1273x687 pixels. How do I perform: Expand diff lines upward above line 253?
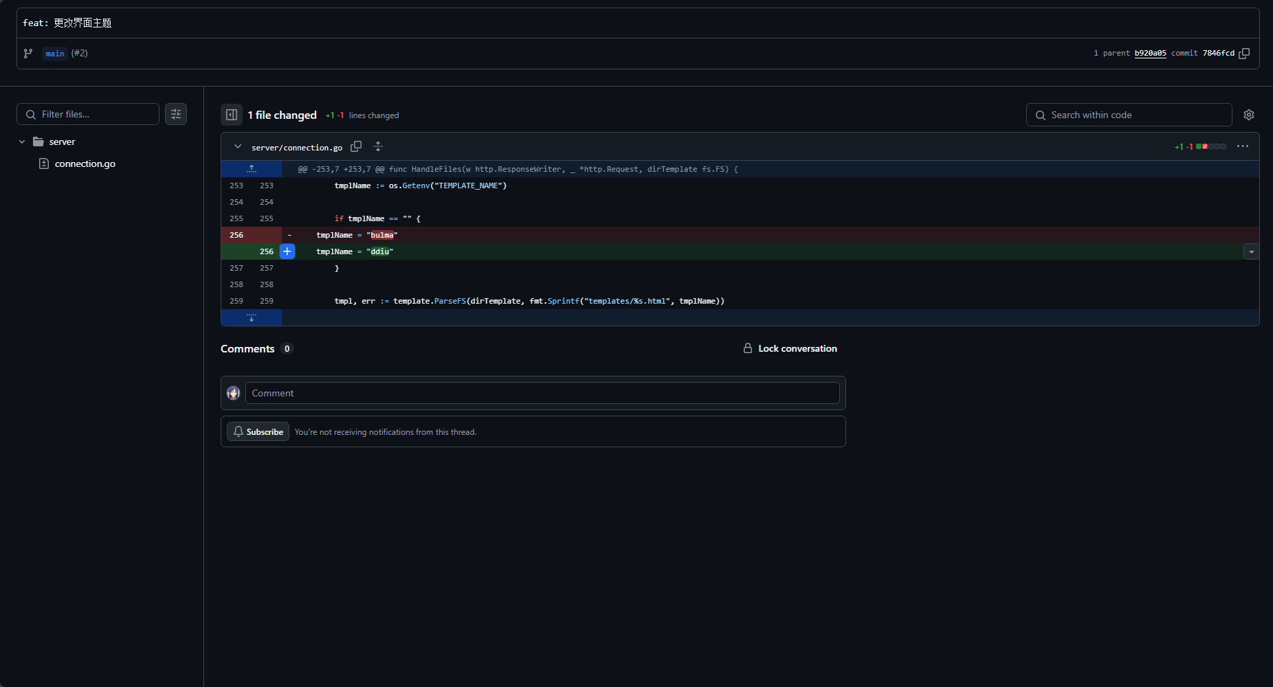point(252,168)
